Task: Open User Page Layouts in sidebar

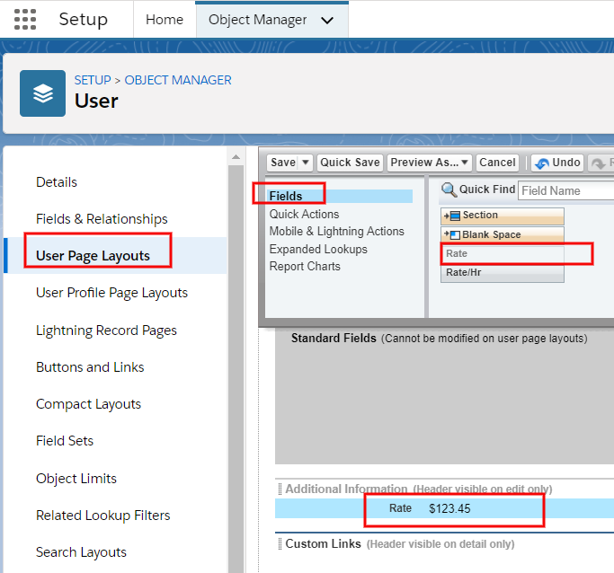Action: tap(93, 256)
